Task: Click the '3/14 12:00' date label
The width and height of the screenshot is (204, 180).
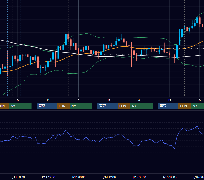Action: [109, 177]
